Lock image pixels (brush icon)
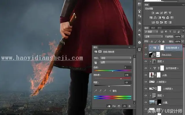This screenshot has width=185, height=115. (156, 41)
